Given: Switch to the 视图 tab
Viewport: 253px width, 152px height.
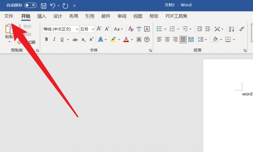Looking at the screenshot, I should 138,16.
